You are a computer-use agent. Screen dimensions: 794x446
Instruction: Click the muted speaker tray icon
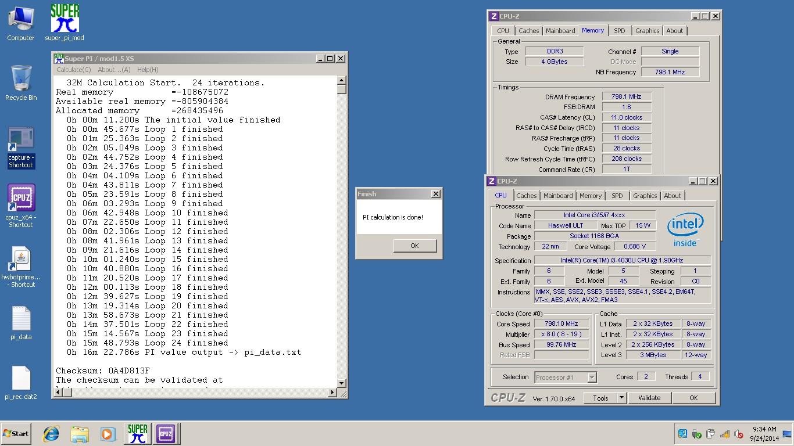(x=739, y=434)
